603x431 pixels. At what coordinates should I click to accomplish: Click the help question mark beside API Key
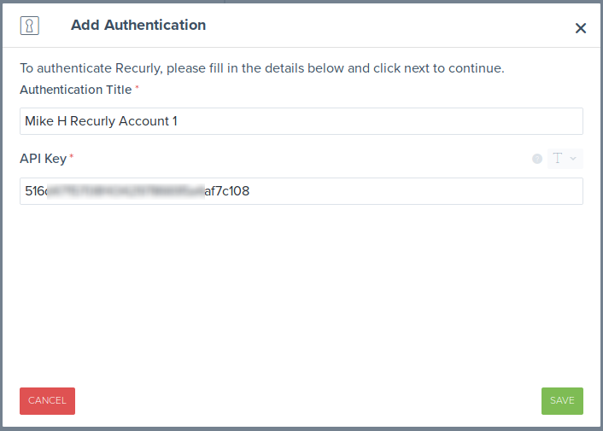[x=537, y=159]
